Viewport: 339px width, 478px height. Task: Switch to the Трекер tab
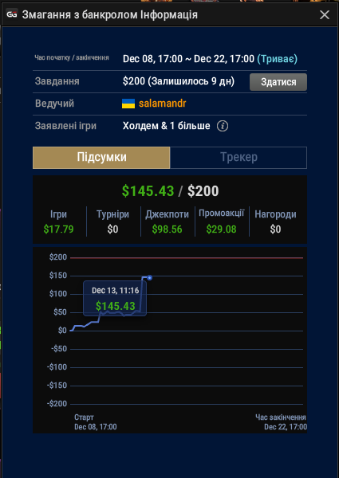pyautogui.click(x=238, y=157)
